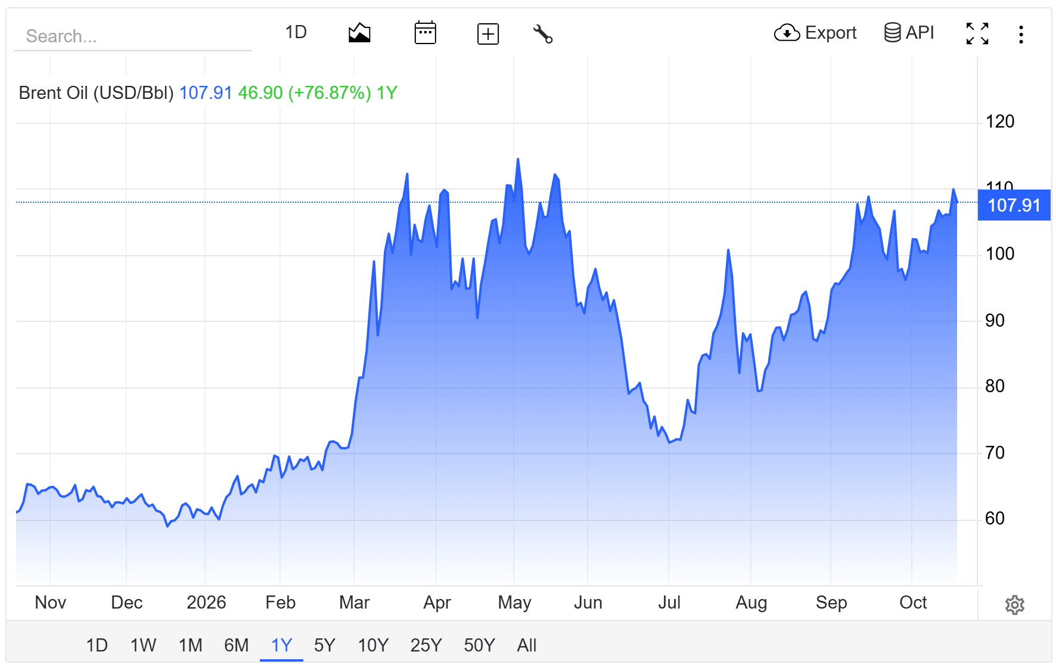Click the Brent Oil (USD/Bbl) title
1056x664 pixels.
pos(96,93)
